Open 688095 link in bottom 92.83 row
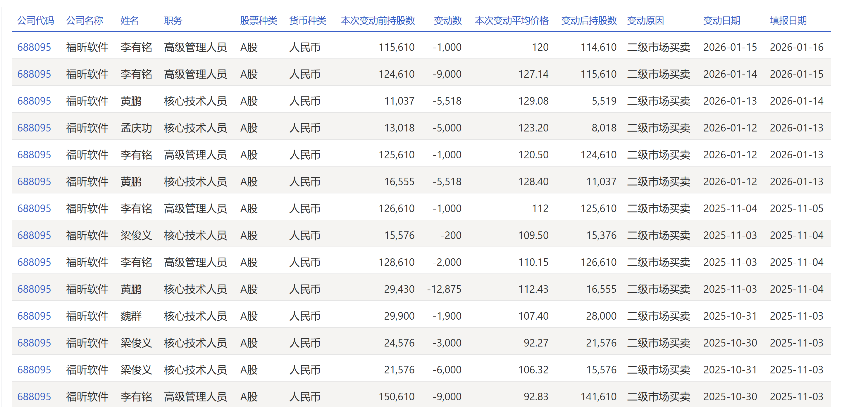Image resolution: width=849 pixels, height=407 pixels. point(34,397)
